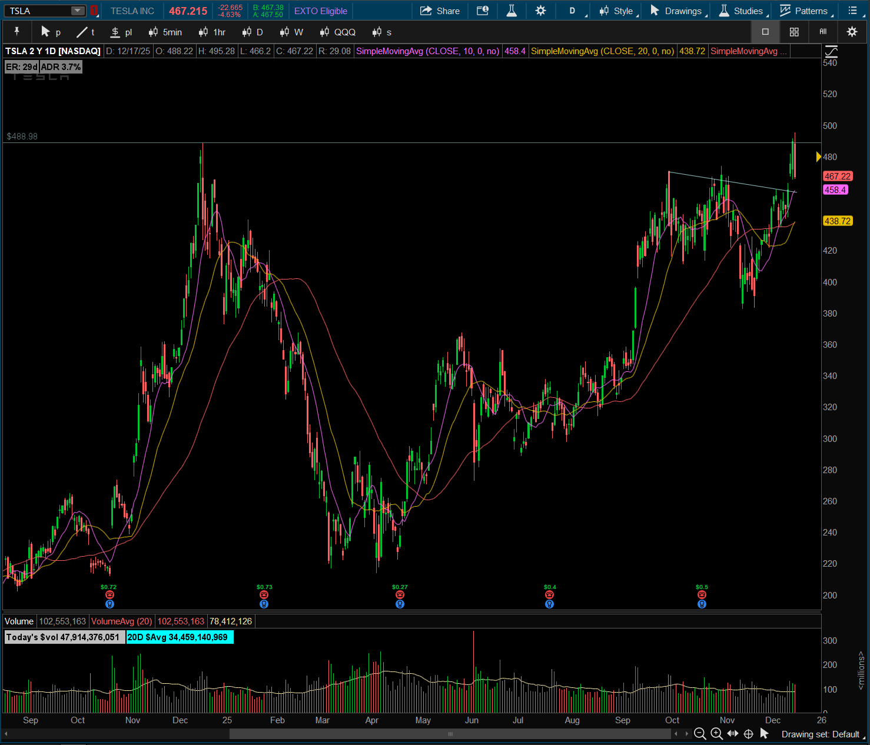Open grid settings gear below Patterns
Screen dimensions: 870x745
coord(852,32)
